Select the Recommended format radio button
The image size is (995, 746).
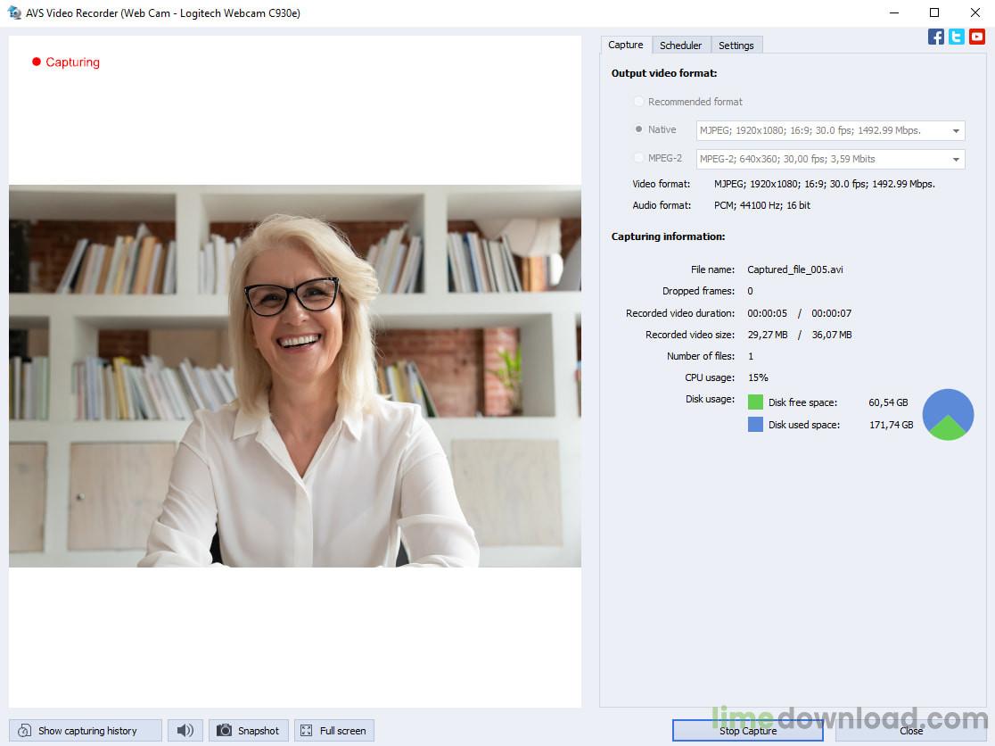click(x=639, y=102)
